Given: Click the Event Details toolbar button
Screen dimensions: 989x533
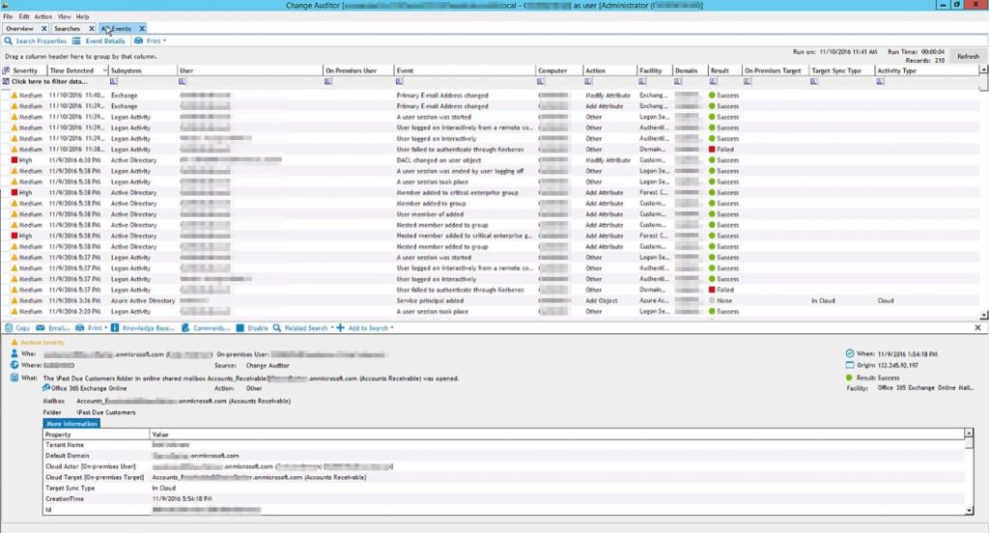Looking at the screenshot, I should [100, 42].
